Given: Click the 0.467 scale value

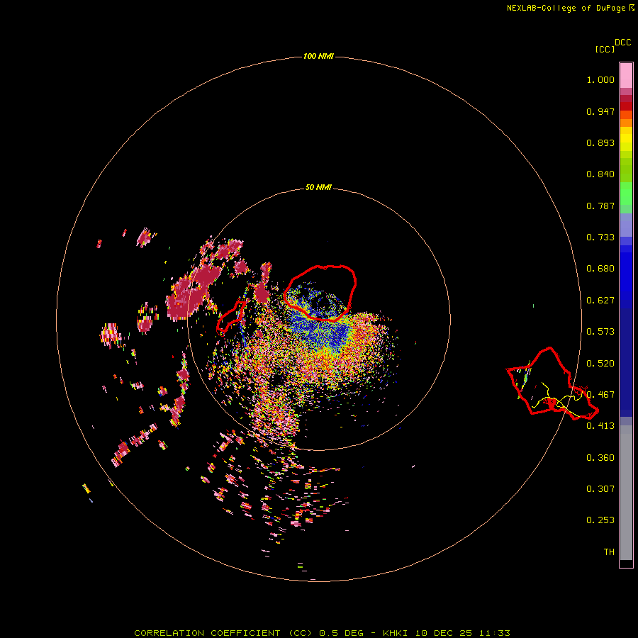Looking at the screenshot, I should tap(600, 395).
